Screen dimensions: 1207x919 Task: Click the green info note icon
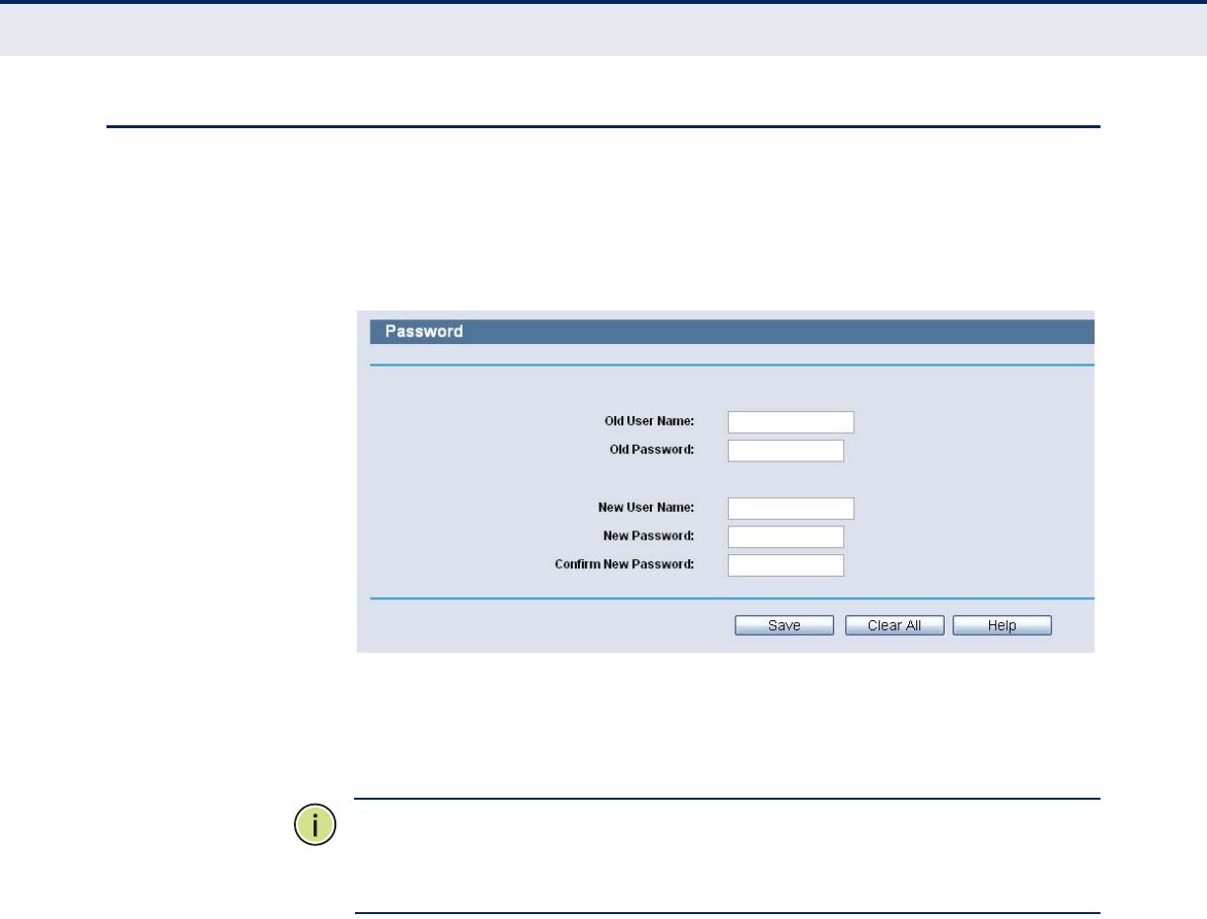(x=316, y=826)
